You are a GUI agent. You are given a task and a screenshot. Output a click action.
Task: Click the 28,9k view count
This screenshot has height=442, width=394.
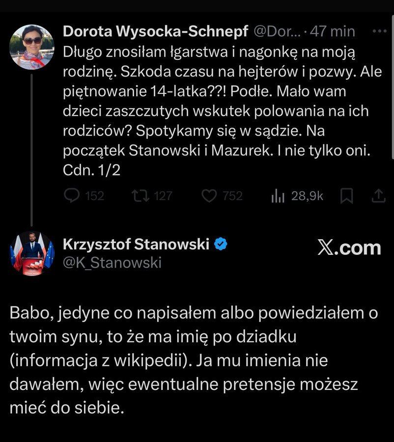307,196
